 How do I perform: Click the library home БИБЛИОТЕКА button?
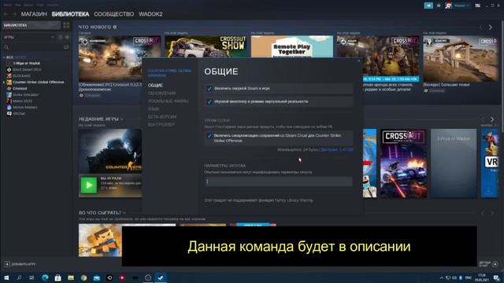pos(31,25)
